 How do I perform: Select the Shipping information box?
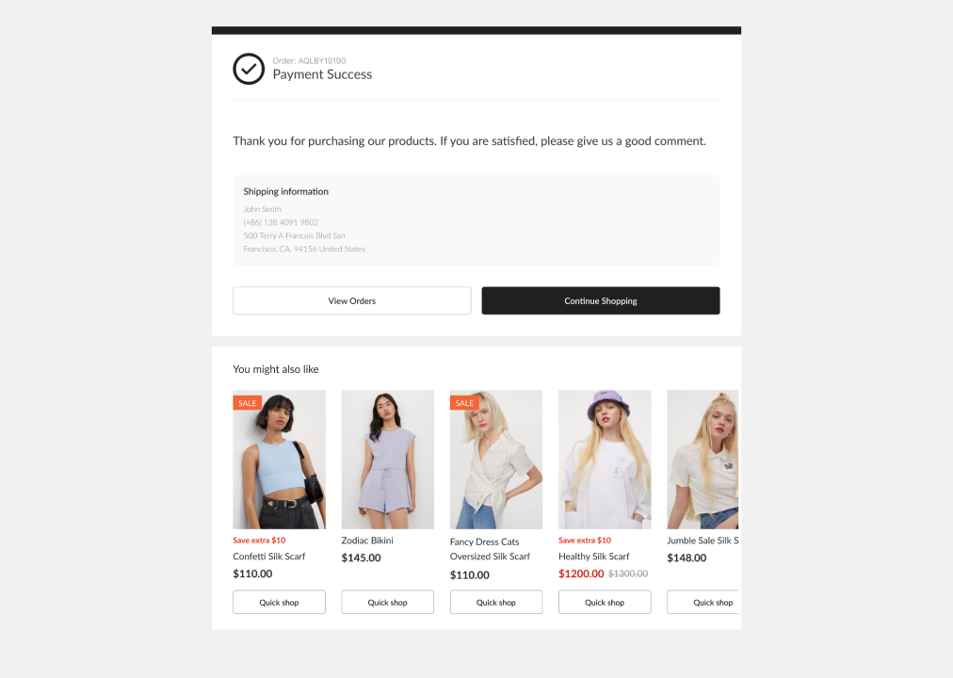tap(476, 220)
